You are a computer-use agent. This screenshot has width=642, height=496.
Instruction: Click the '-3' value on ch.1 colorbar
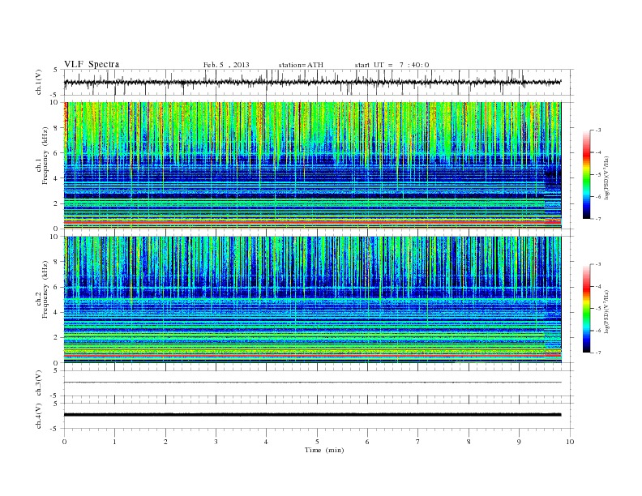coord(597,130)
